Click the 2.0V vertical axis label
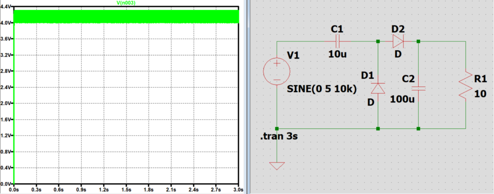494x194 pixels. tap(6, 103)
